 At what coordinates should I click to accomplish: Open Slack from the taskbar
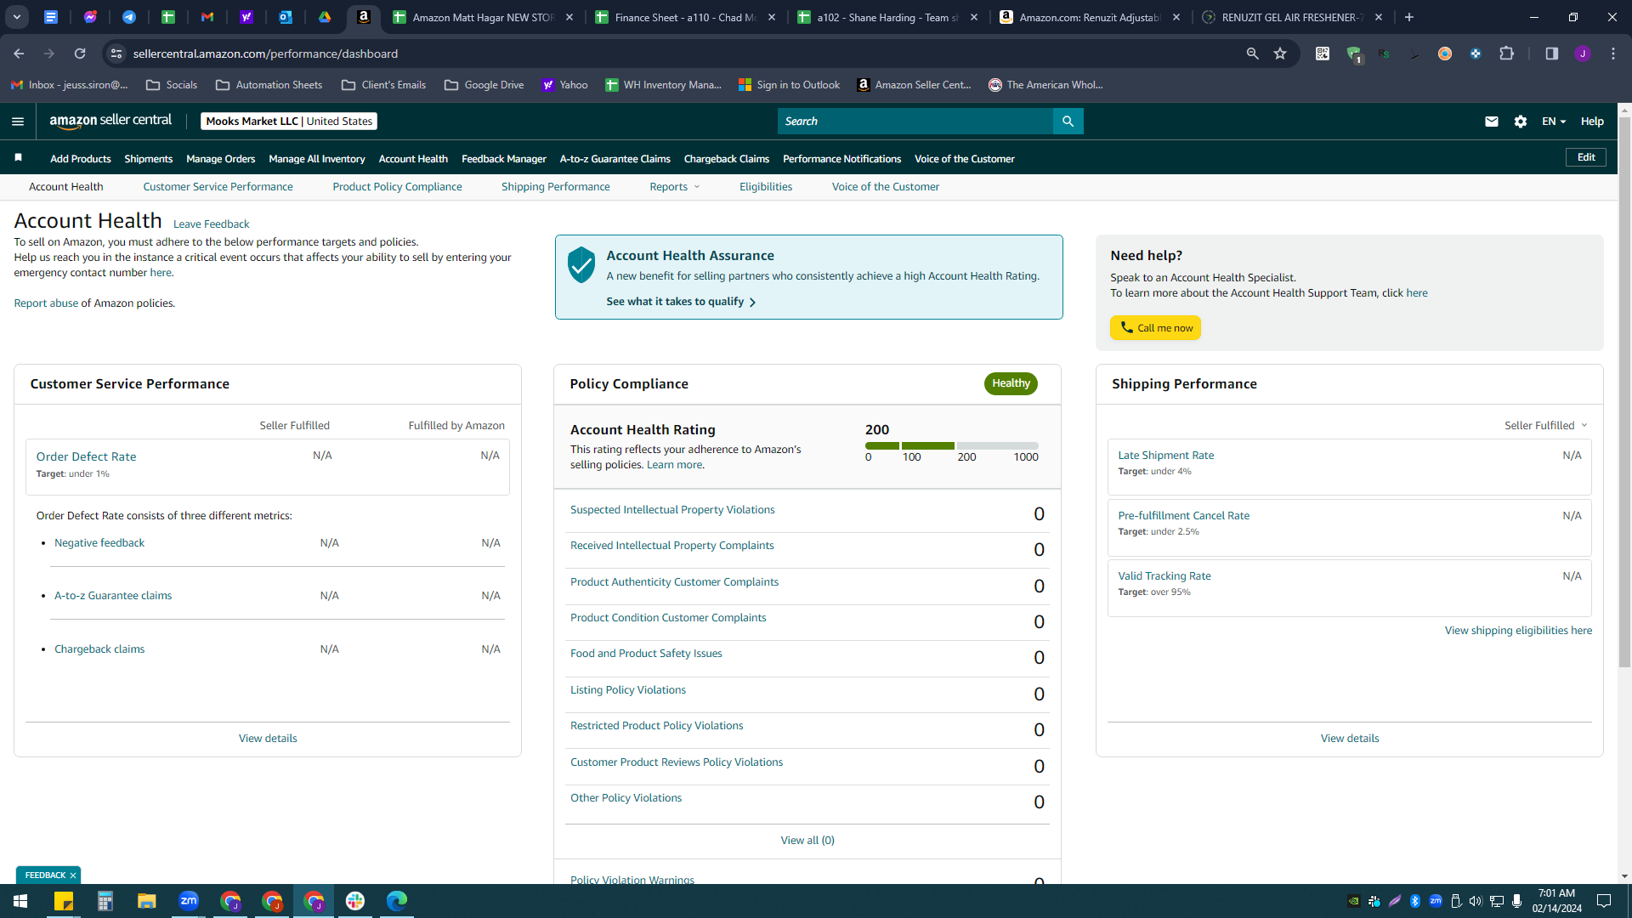tap(355, 901)
